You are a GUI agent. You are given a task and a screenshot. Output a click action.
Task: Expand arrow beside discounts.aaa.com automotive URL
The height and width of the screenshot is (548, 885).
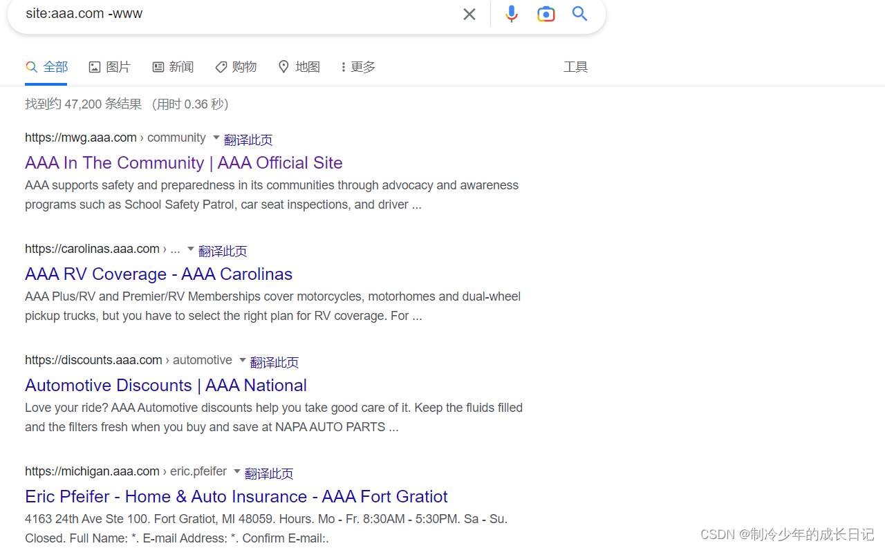(x=242, y=360)
